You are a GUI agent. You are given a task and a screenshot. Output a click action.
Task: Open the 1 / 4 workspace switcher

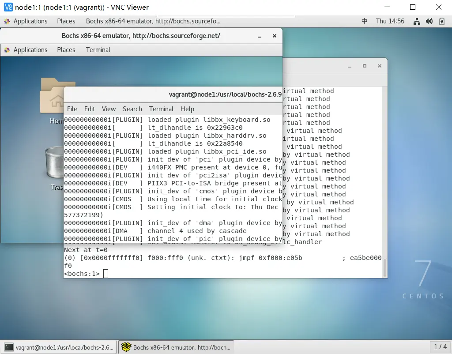(x=440, y=347)
